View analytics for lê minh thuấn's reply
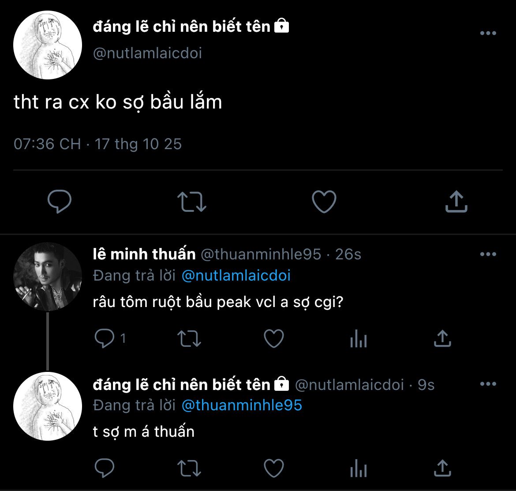 tap(358, 340)
